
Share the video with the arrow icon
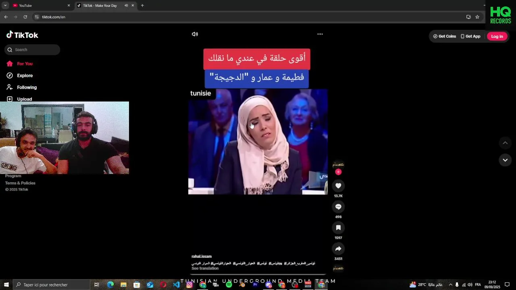coord(338,249)
